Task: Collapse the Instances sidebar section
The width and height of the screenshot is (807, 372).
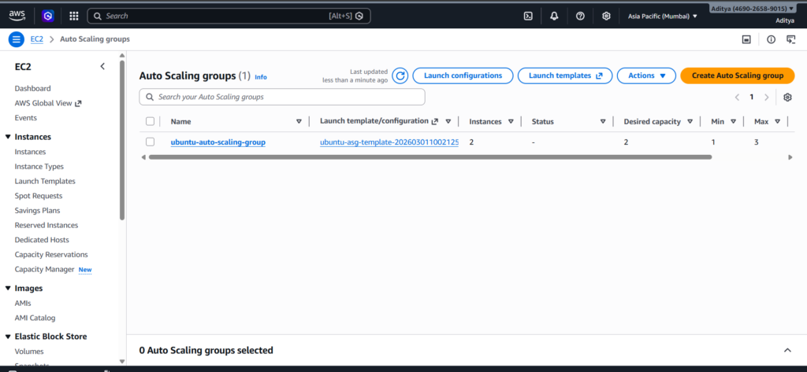Action: [8, 137]
